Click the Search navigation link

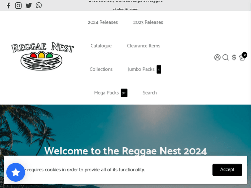click(150, 93)
